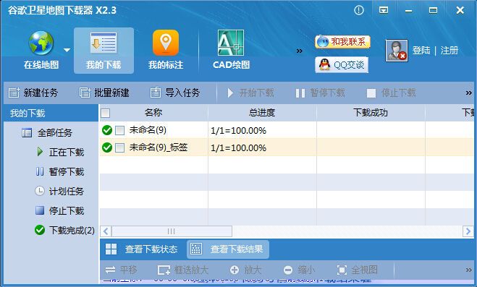The height and width of the screenshot is (287, 477).
Task: Switch to 查看下载结果 tab
Action: click(x=227, y=249)
